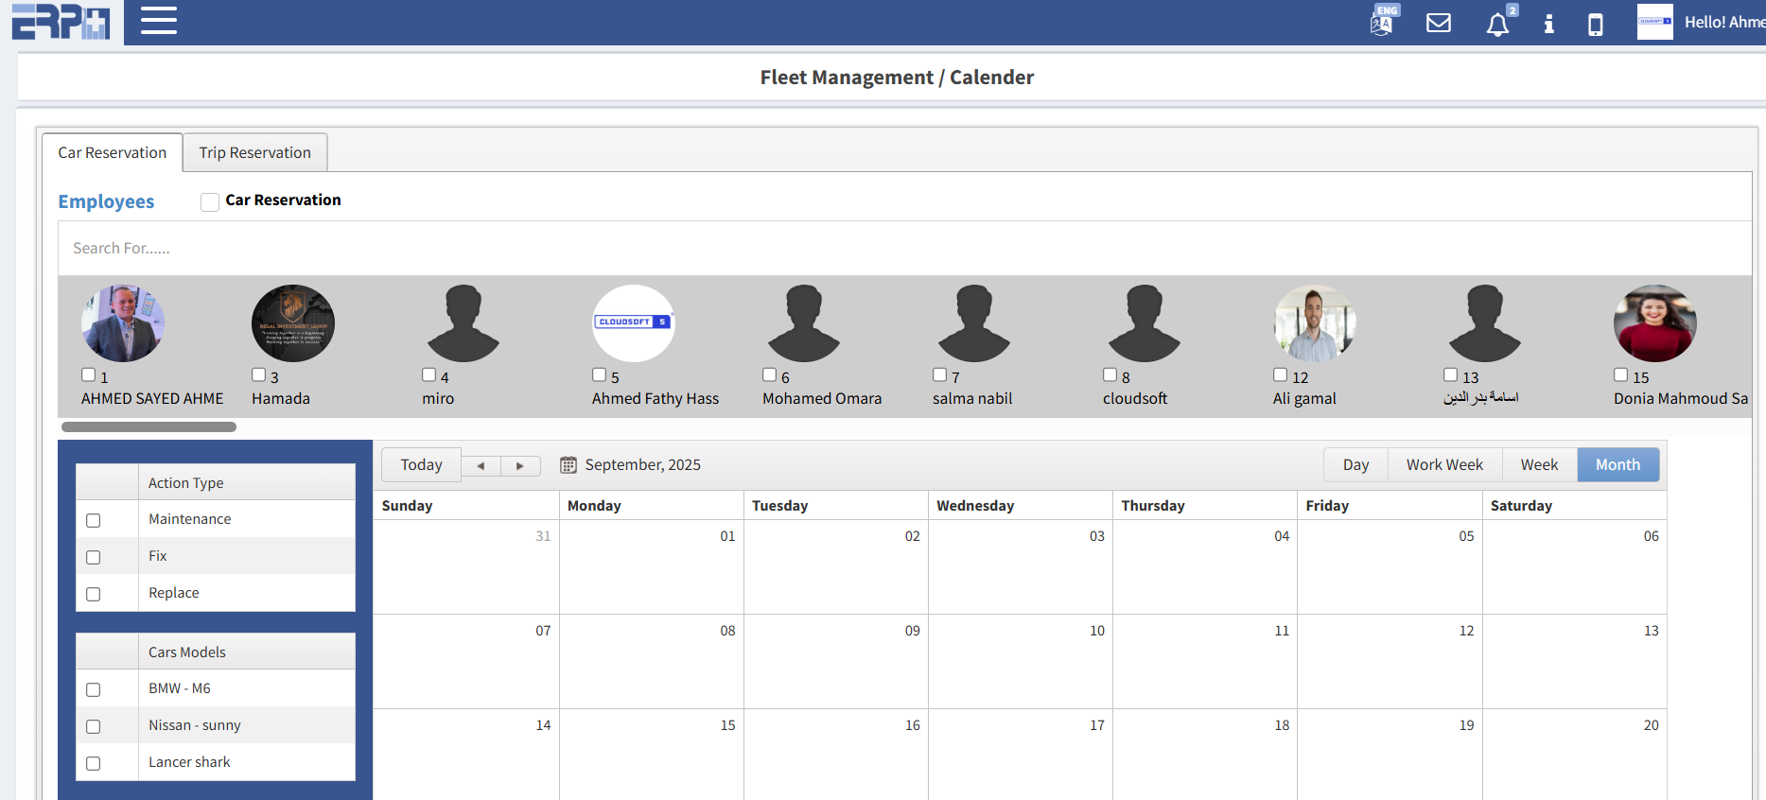
Task: Click the mobile phone icon
Action: (1595, 24)
